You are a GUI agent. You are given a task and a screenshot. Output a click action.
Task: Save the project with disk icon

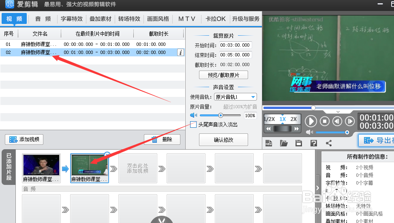tap(298, 143)
